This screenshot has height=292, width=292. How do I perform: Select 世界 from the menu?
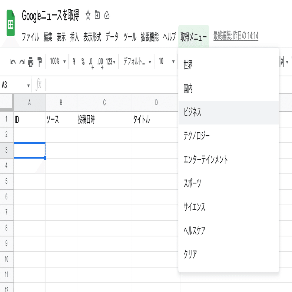click(229, 65)
